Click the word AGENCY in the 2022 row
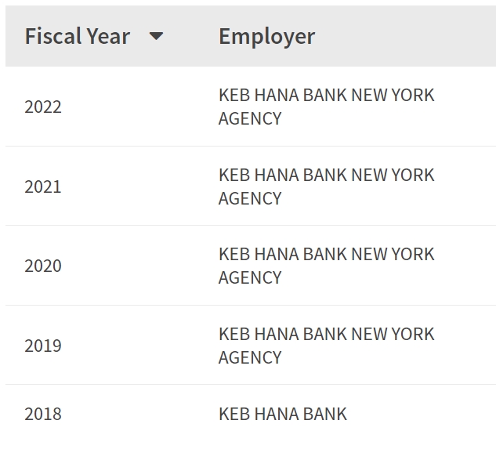This screenshot has width=496, height=460. [x=250, y=118]
